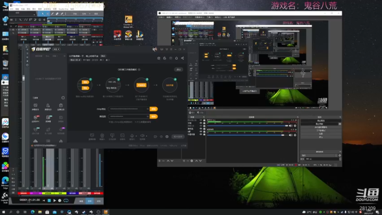Open the first menu in the OBS menu bar
Viewport: 382px width, 215px height.
161,17
